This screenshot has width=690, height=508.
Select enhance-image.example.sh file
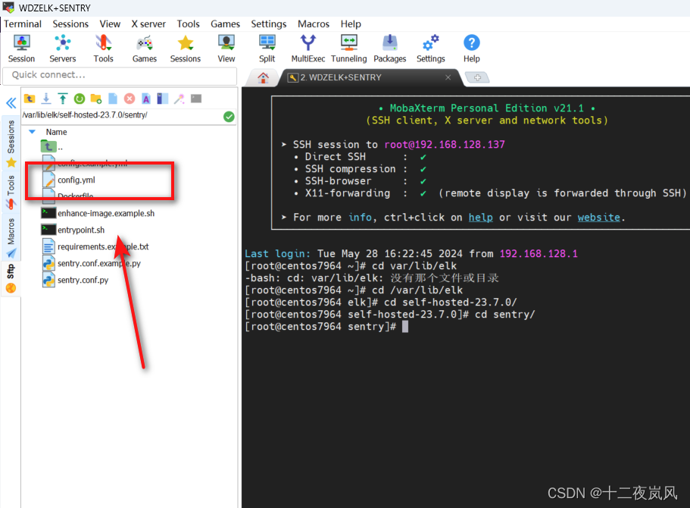[106, 213]
